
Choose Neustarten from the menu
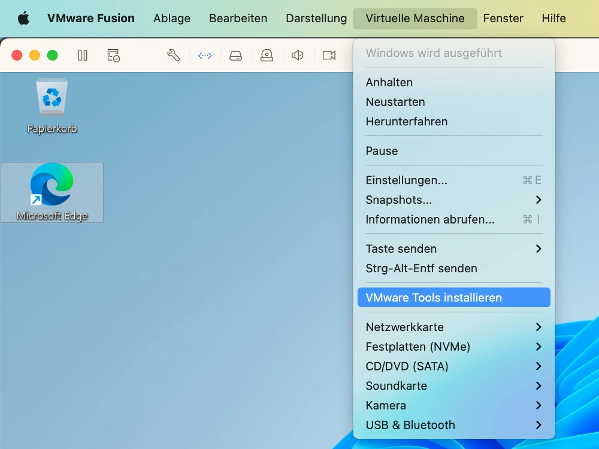click(454, 102)
